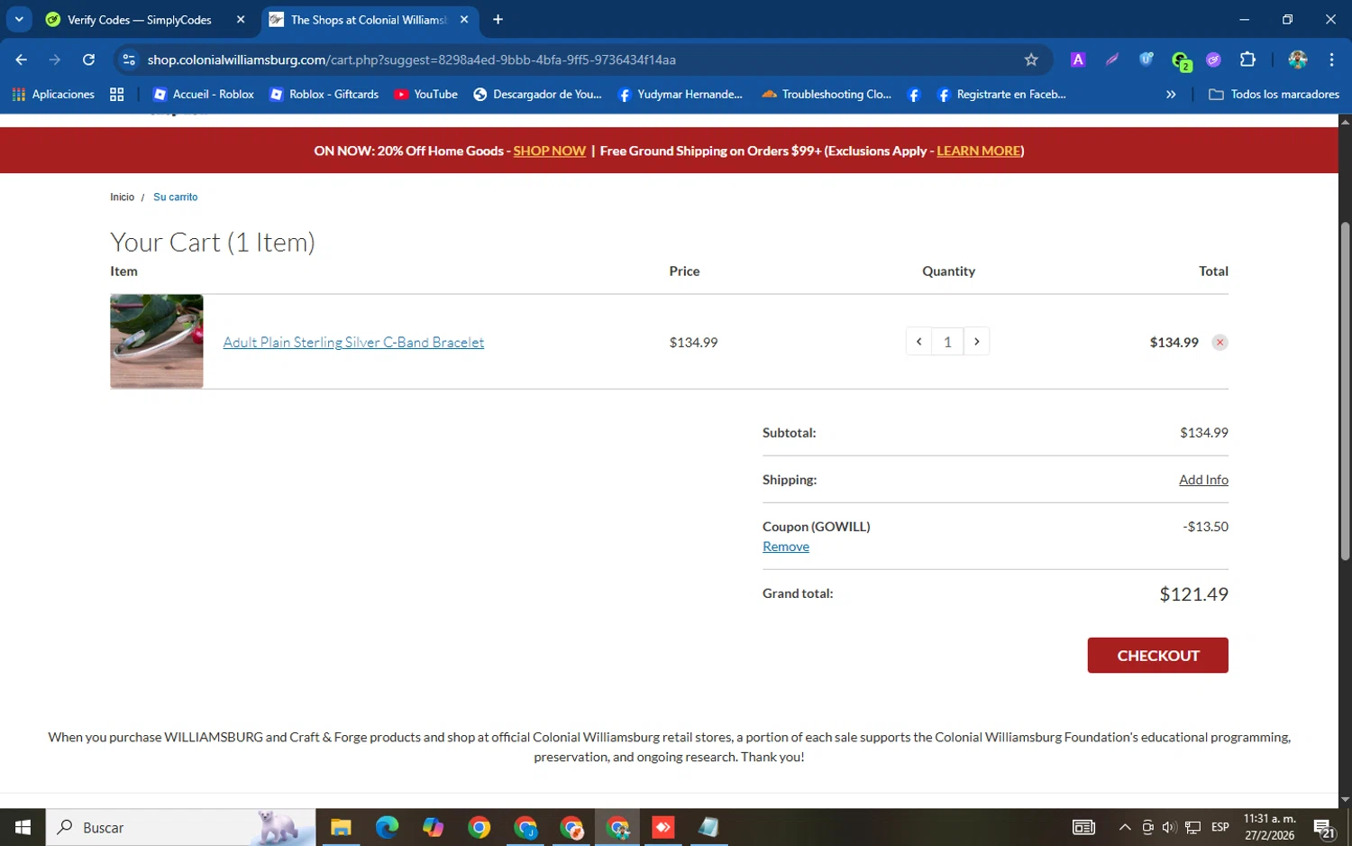Image resolution: width=1352 pixels, height=846 pixels.
Task: Open the Copilot taskbar icon
Action: click(x=433, y=827)
